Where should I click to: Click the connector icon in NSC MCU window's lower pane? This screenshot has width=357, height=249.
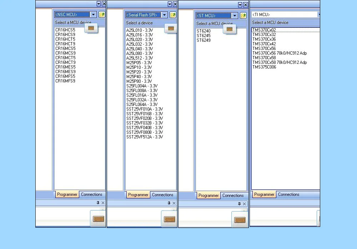coord(99,219)
